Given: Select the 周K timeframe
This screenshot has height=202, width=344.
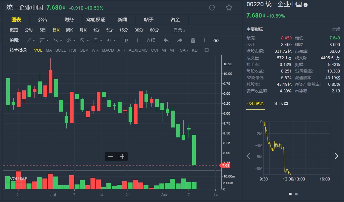Looking at the screenshot, I should (x=69, y=30).
